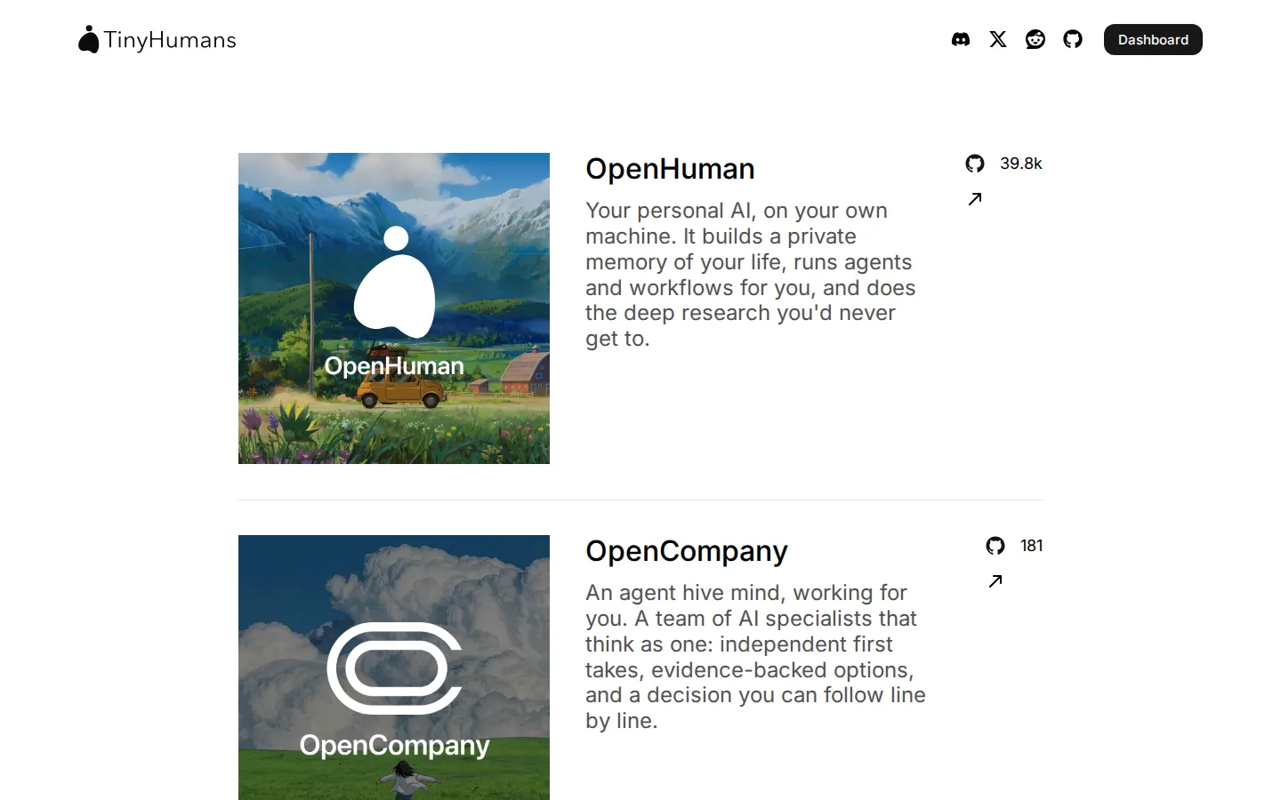Click the 39.8k star count
This screenshot has height=800, width=1281.
(1021, 164)
